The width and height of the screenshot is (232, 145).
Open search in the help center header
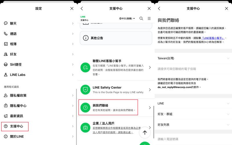[x=141, y=18]
